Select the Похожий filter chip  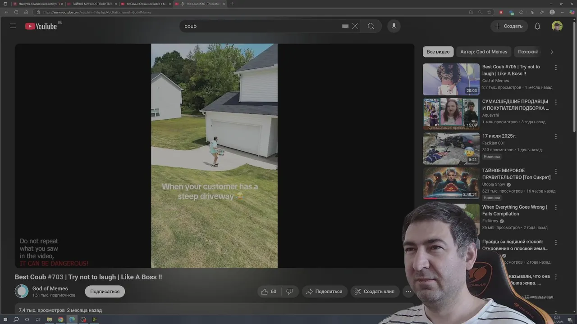[x=528, y=52]
